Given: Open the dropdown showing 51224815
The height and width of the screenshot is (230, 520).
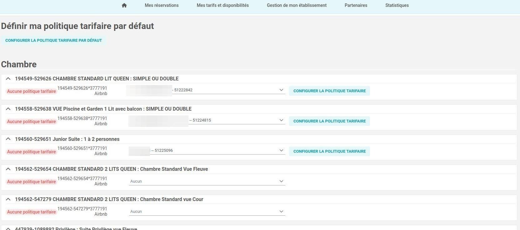Looking at the screenshot, I should point(207,120).
